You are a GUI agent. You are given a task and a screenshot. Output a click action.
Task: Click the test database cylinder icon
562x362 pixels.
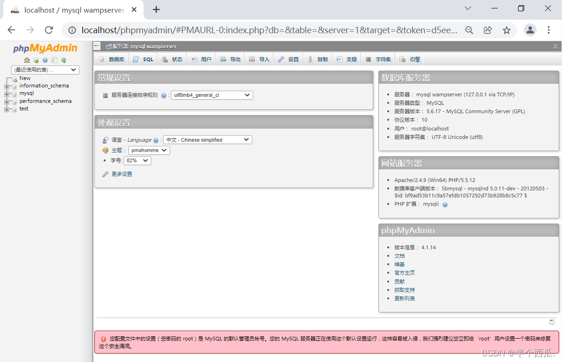[14, 109]
